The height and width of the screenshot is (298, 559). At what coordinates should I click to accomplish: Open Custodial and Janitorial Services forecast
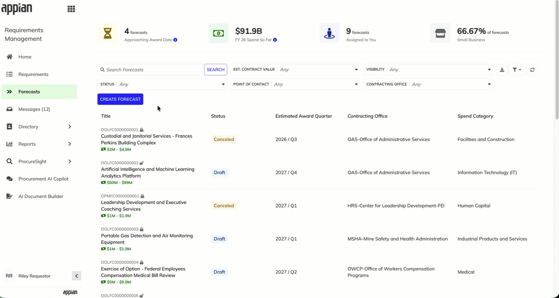pos(146,139)
